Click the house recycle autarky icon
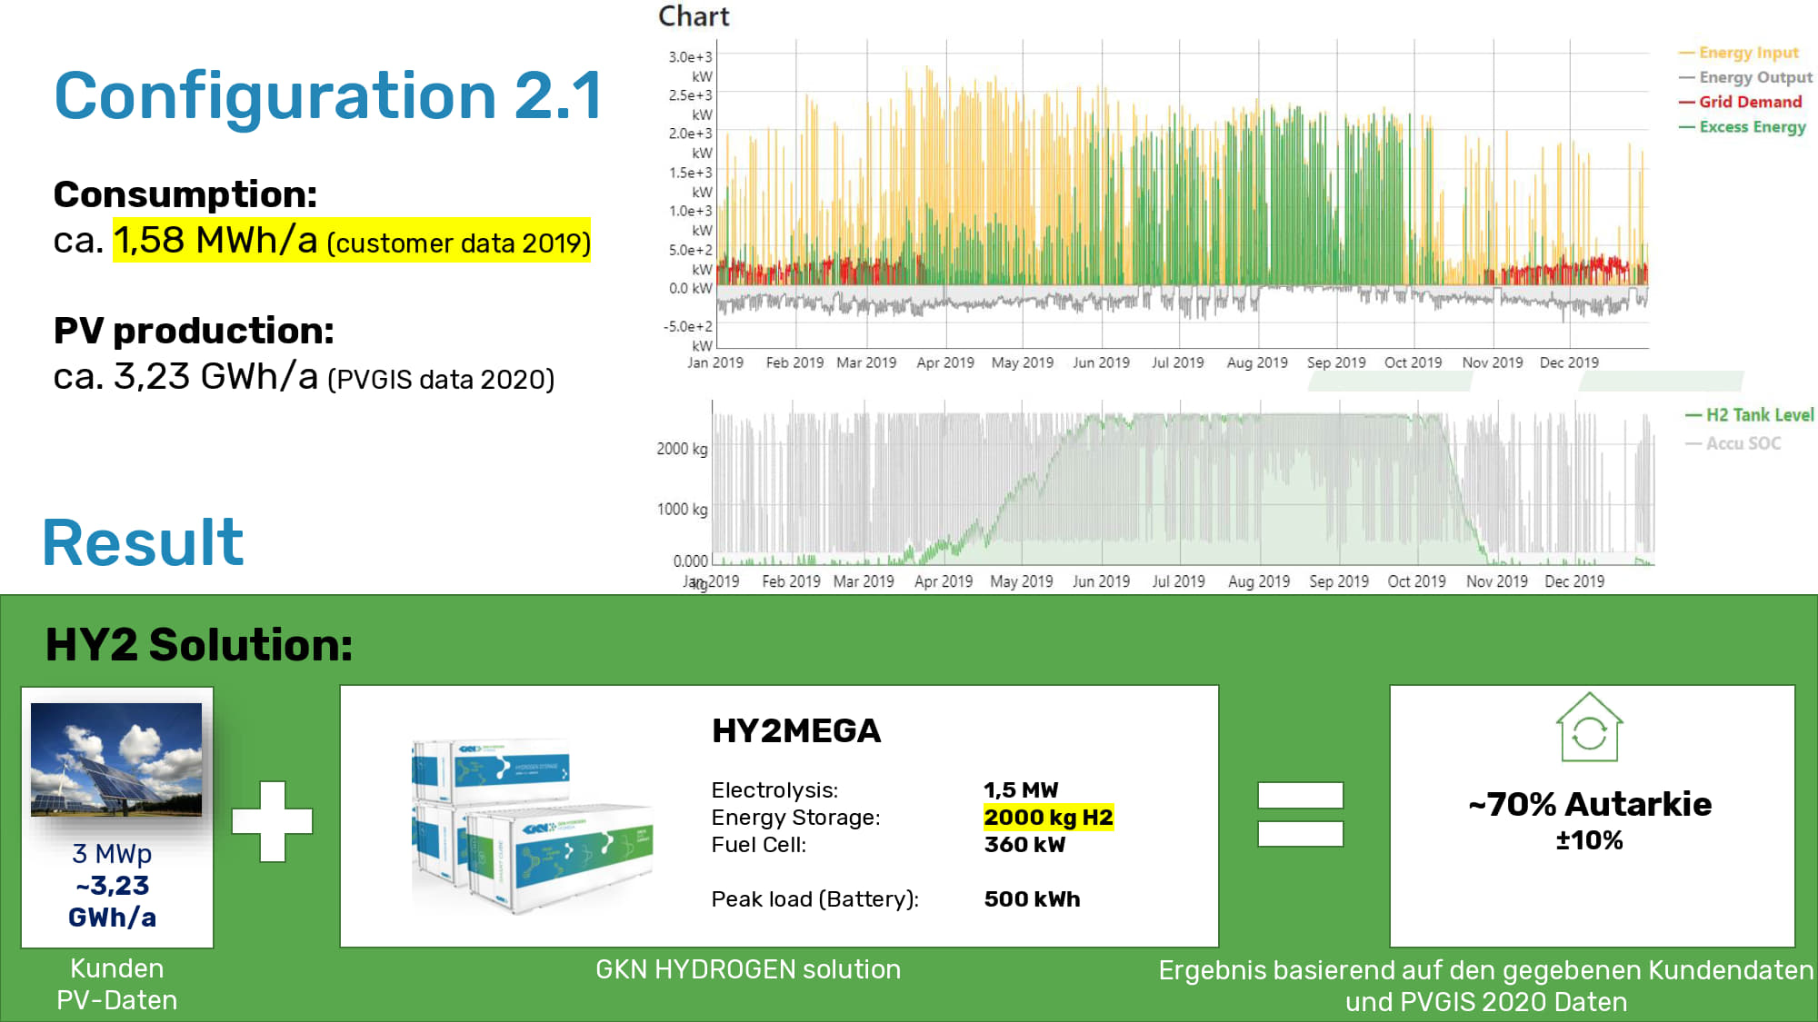Screen dimensions: 1818x1022 click(x=1589, y=727)
